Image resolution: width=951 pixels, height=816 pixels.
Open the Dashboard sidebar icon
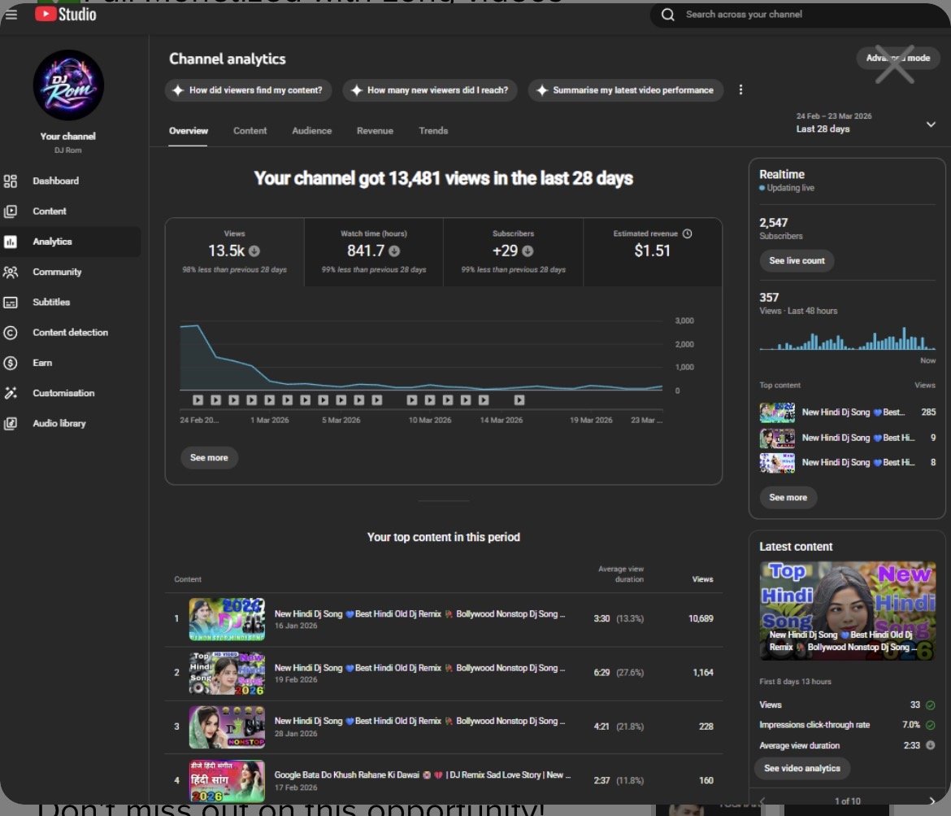[x=11, y=181]
